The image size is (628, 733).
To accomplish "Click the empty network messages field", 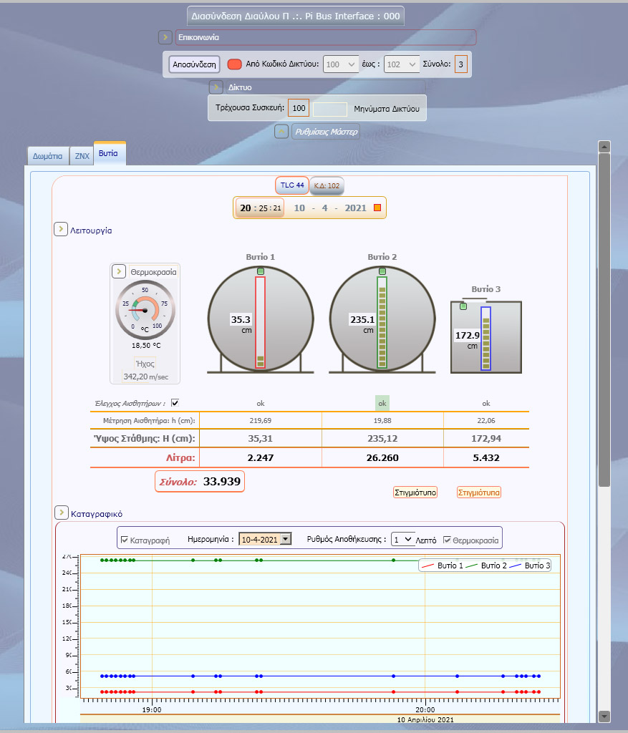I will click(330, 109).
